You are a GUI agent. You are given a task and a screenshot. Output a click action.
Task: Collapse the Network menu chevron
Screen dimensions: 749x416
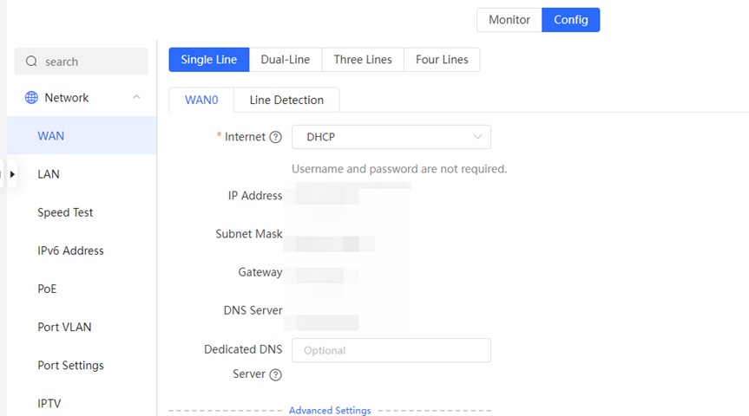point(136,97)
